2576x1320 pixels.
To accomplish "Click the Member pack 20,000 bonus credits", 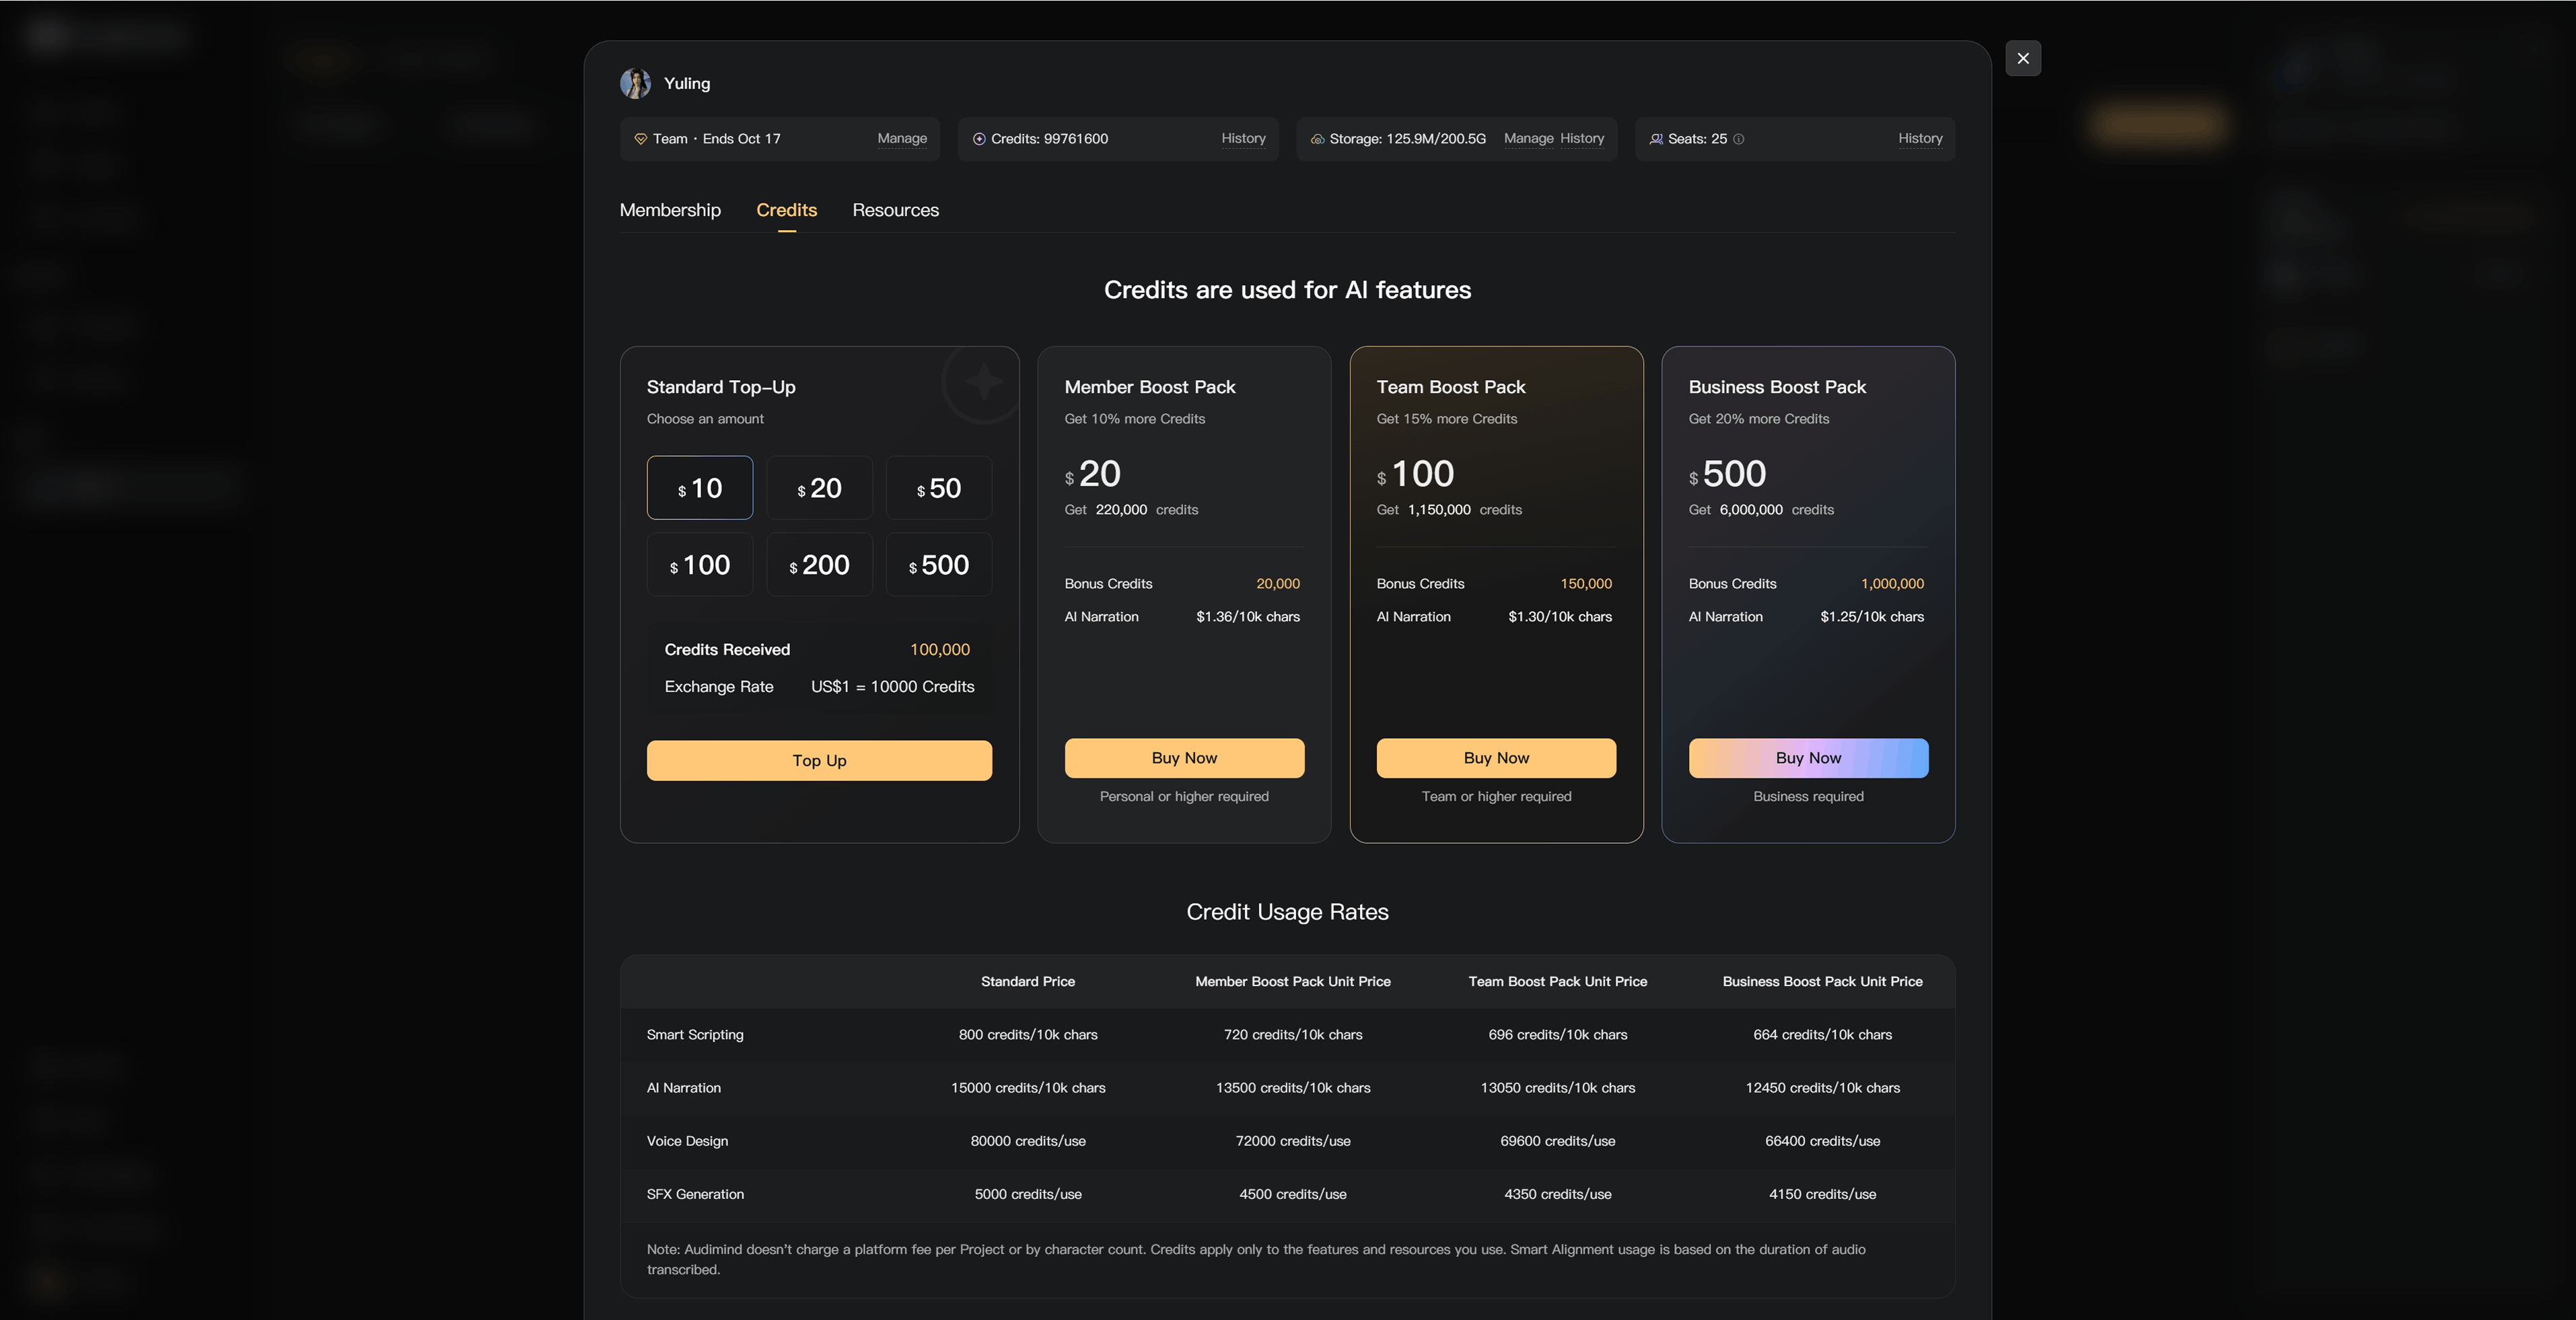I will (1278, 584).
